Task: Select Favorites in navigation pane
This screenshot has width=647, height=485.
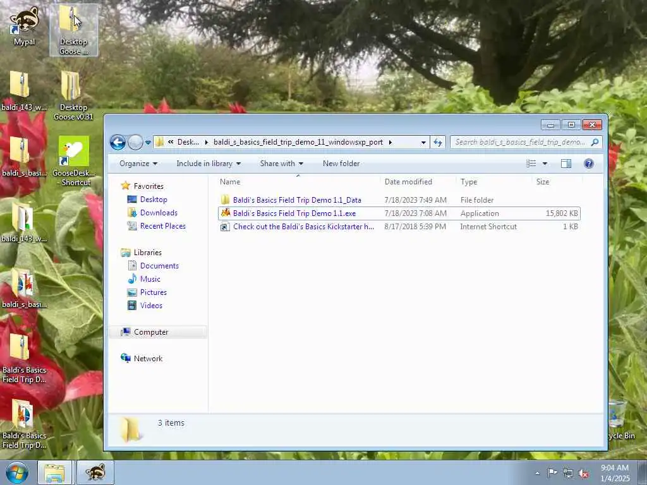Action: pyautogui.click(x=143, y=186)
